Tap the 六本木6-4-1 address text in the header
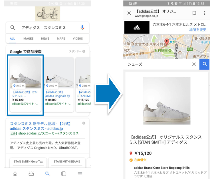This screenshot has height=179, width=214. point(179,25)
